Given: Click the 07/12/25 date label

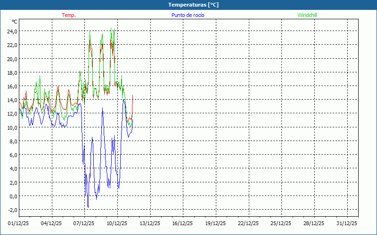Looking at the screenshot, I should point(84,224).
